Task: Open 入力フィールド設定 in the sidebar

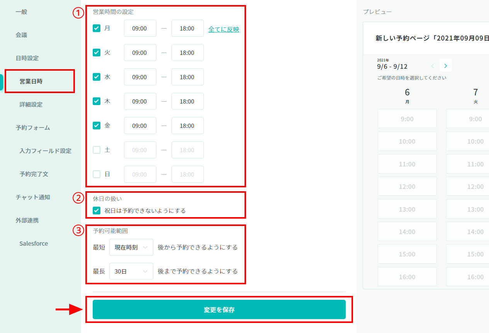Action: tap(46, 151)
